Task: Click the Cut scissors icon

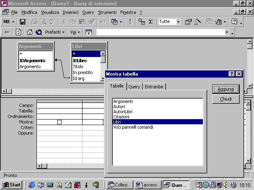Action: 64,22
